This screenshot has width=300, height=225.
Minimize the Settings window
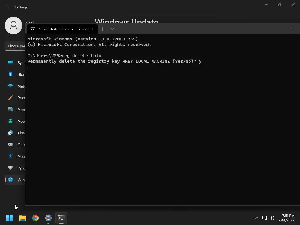coord(266,5)
